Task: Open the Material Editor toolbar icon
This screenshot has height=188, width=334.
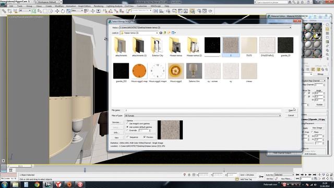Action: pos(192,11)
